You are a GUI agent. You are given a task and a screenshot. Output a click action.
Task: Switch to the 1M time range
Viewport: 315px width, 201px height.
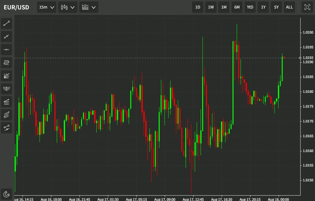(224, 7)
